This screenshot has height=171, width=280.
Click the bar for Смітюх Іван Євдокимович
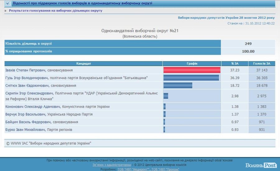pyautogui.click(x=178, y=85)
